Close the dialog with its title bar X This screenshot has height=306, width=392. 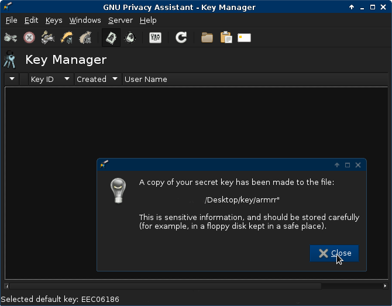coord(358,165)
